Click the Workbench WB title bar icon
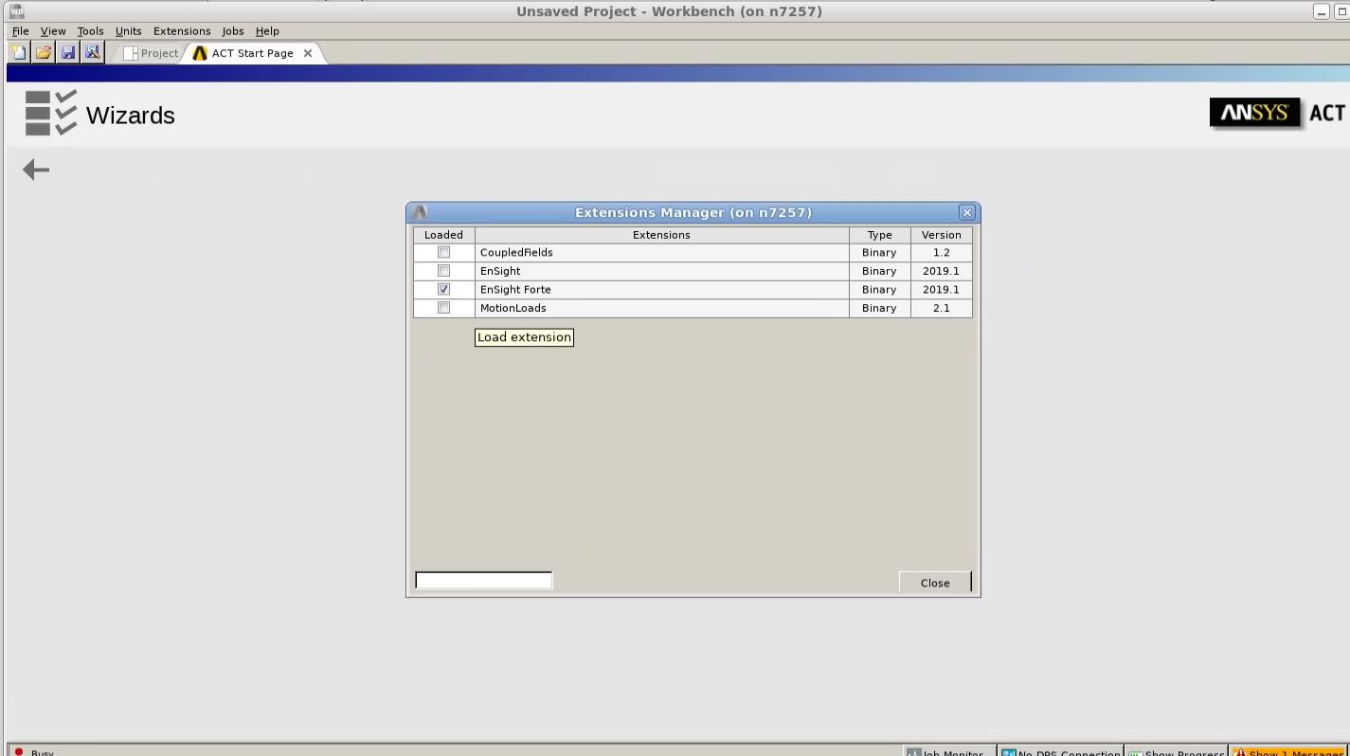Image resolution: width=1350 pixels, height=756 pixels. (x=16, y=10)
